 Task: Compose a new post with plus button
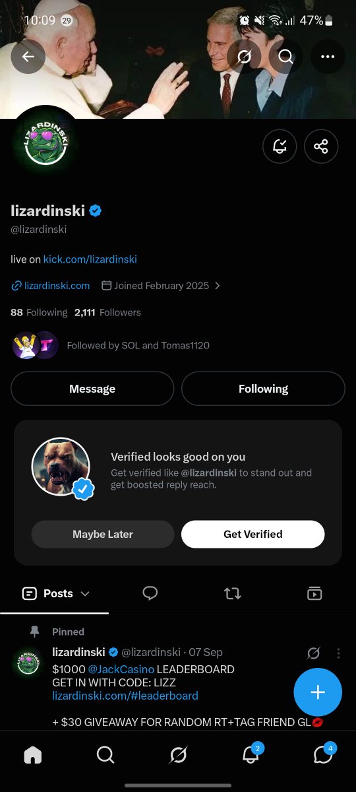click(318, 692)
